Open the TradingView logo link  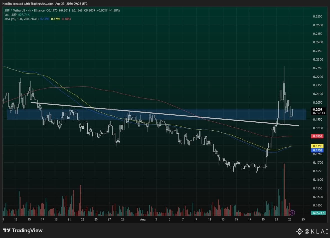tap(23, 230)
